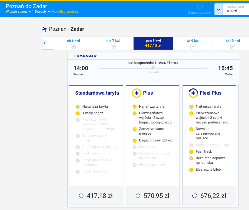The image size is (249, 210).
Task: Expand the Łączny koszt dropdown arrow
Action: (219, 10)
